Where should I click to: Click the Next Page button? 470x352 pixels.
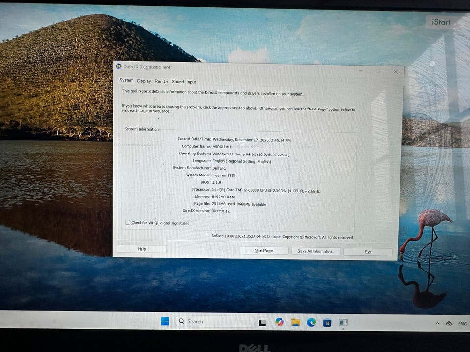click(x=263, y=250)
